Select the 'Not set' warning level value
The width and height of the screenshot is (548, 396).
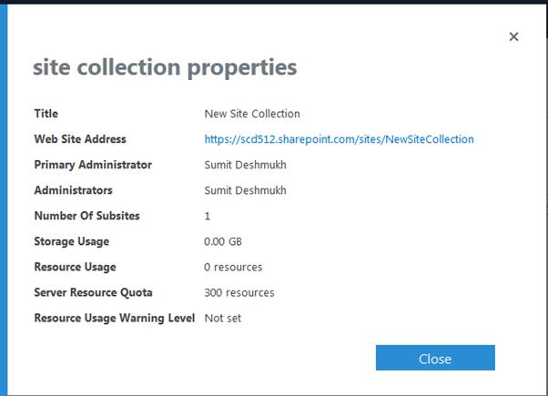[223, 318]
